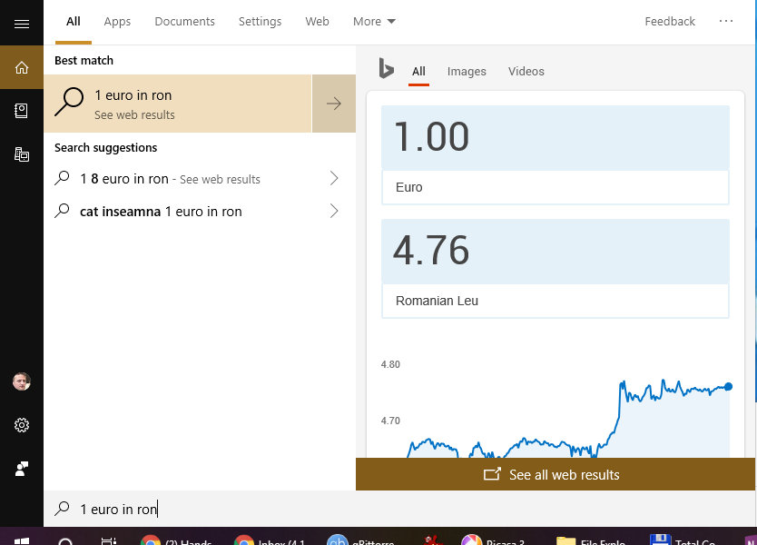This screenshot has width=757, height=545.
Task: Expand chevron for 'cat inseamna 1 euro in ron'
Action: pyautogui.click(x=334, y=211)
